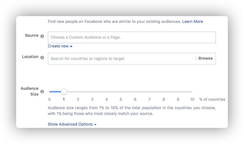Set audience size to 2 on scale
Screen dimensions: 244x144
coord(78,99)
